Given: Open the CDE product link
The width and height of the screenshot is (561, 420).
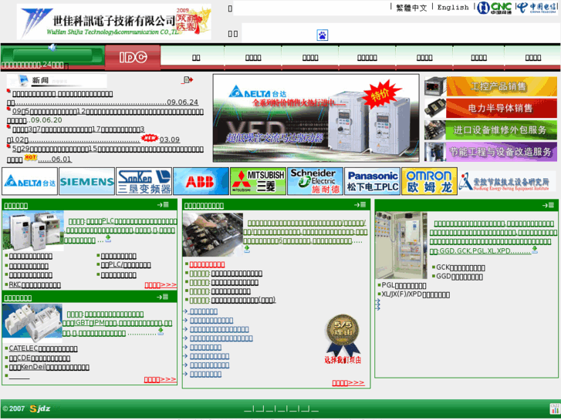Looking at the screenshot, I should pos(39,358).
